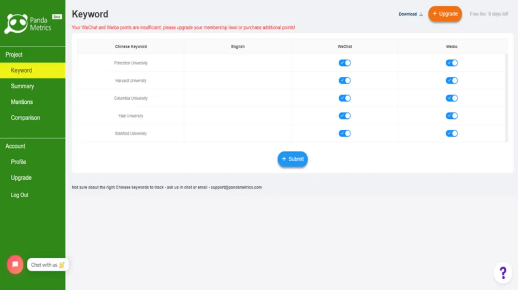Screen dimensions: 518x290
Task: Click the Chat with us label
Action: pyautogui.click(x=47, y=265)
